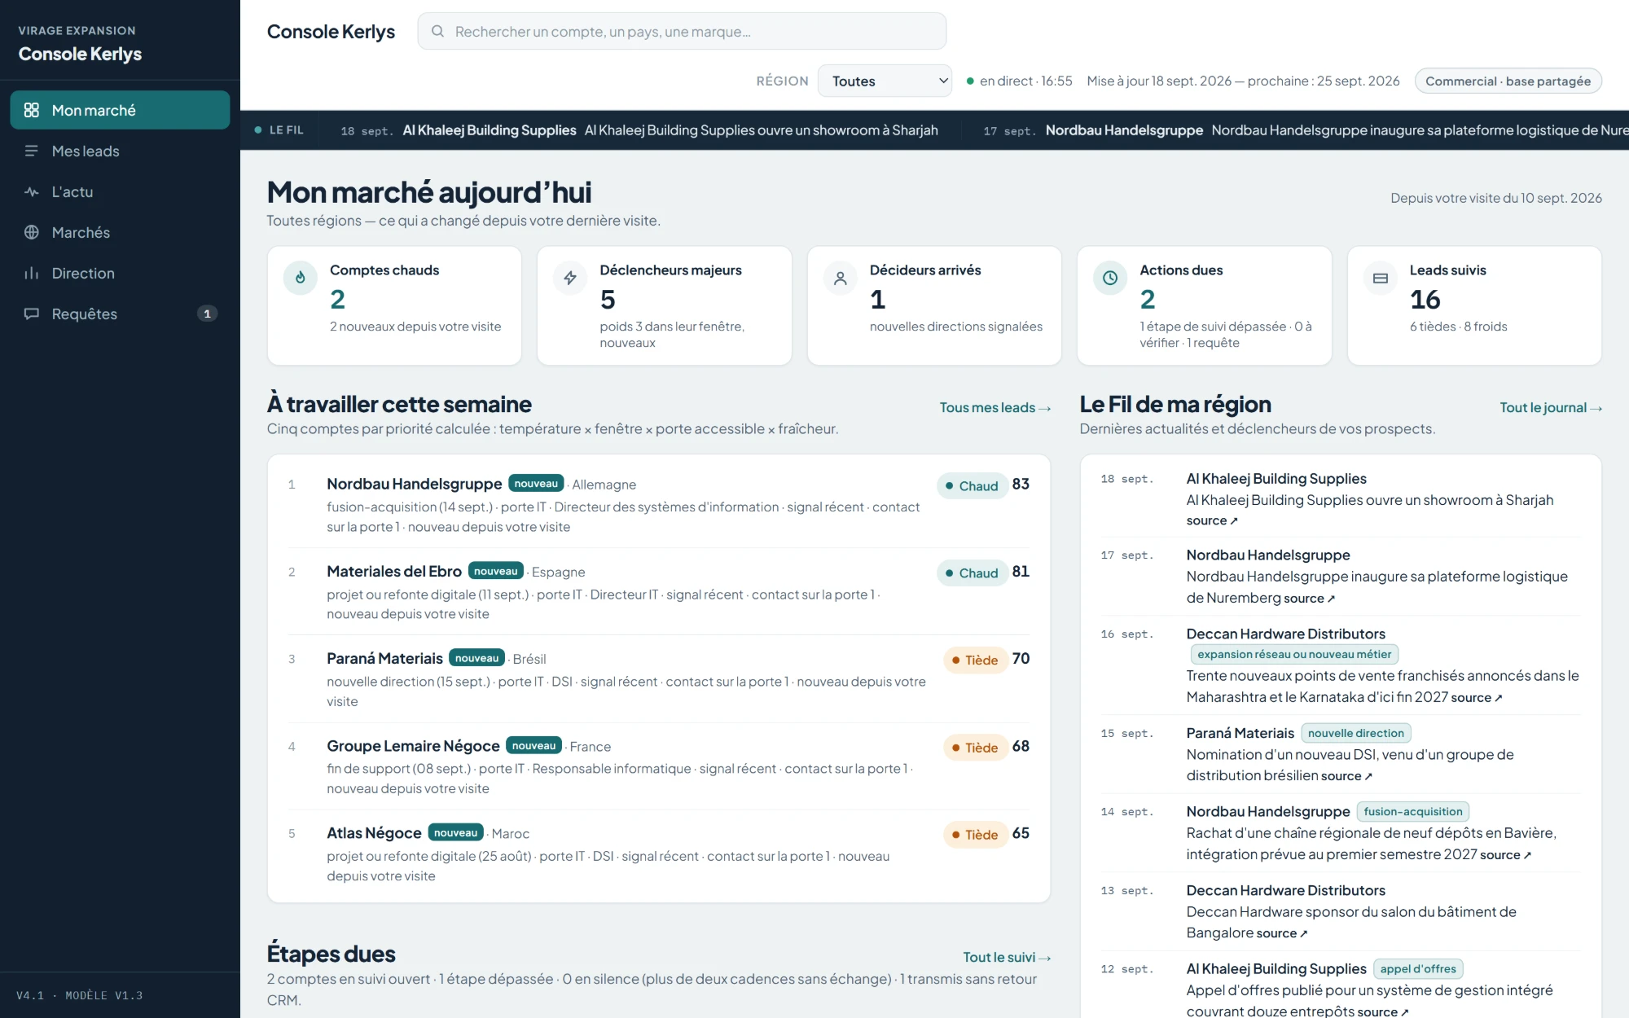Select the Paraná Materiais lead row title

(384, 658)
